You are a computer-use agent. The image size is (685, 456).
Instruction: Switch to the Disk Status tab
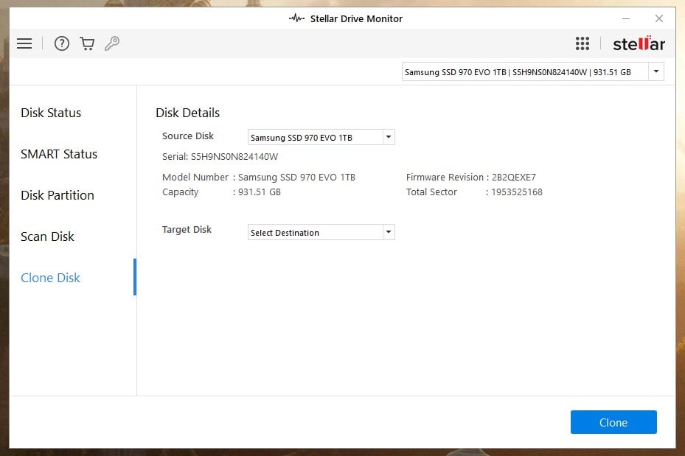click(x=51, y=113)
